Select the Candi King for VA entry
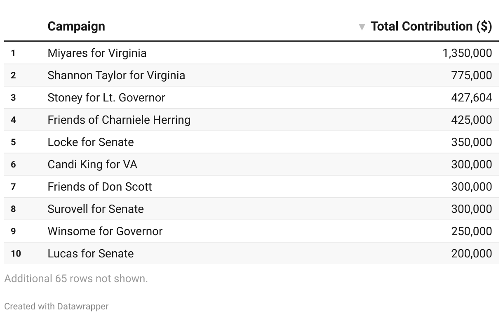 tap(92, 165)
